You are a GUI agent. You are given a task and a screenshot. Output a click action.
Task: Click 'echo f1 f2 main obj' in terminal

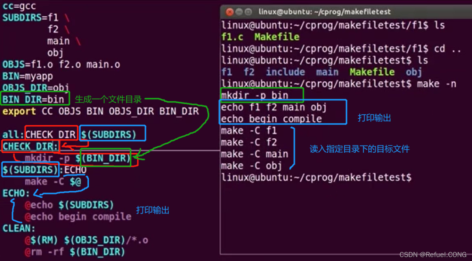click(x=274, y=107)
